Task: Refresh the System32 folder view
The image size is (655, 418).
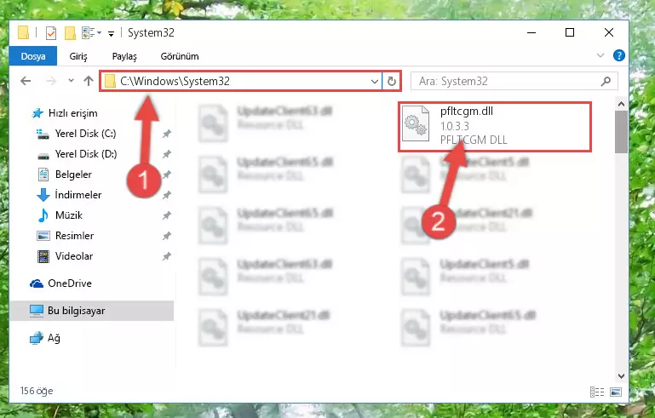Action: pyautogui.click(x=392, y=82)
